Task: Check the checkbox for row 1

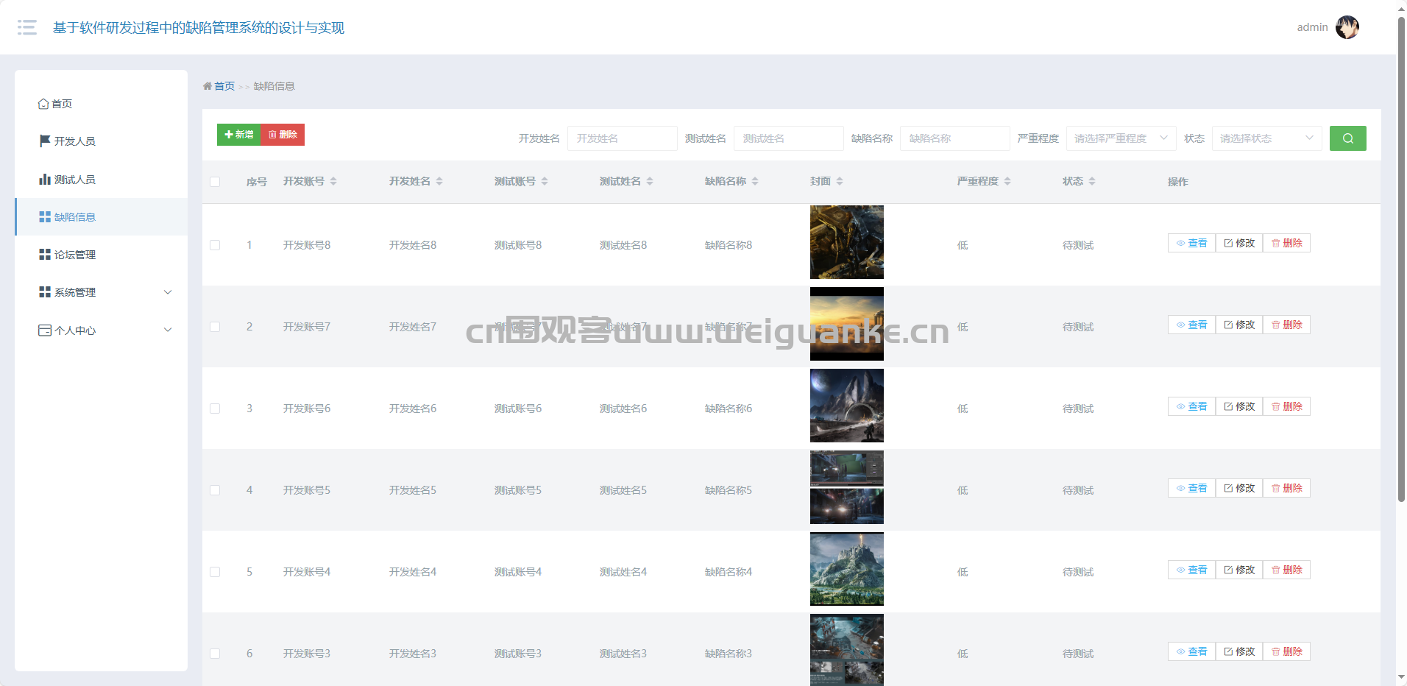Action: [215, 245]
